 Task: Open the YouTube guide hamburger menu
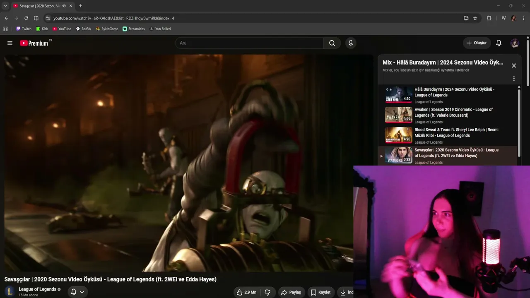click(10, 43)
